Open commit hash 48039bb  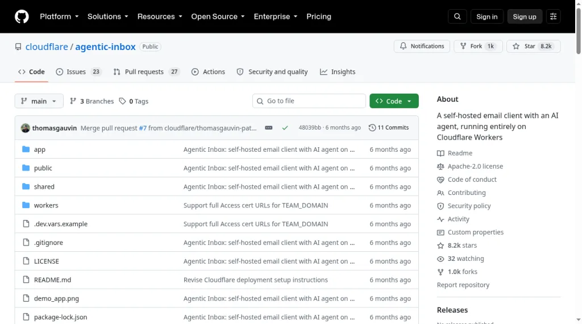click(310, 128)
